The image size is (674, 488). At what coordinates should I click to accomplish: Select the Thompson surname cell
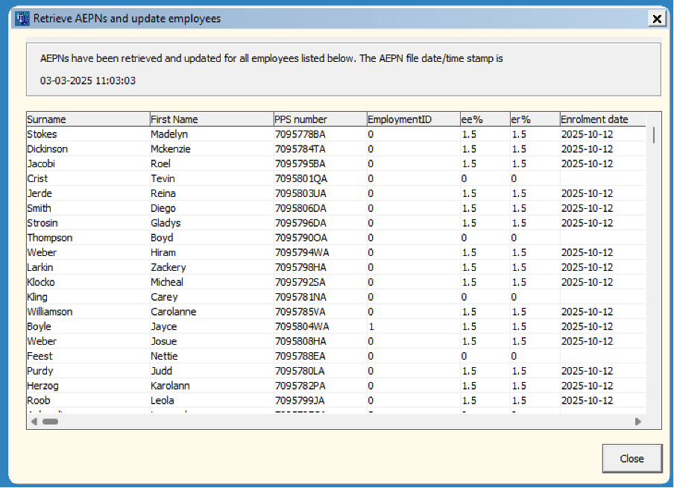tap(51, 237)
